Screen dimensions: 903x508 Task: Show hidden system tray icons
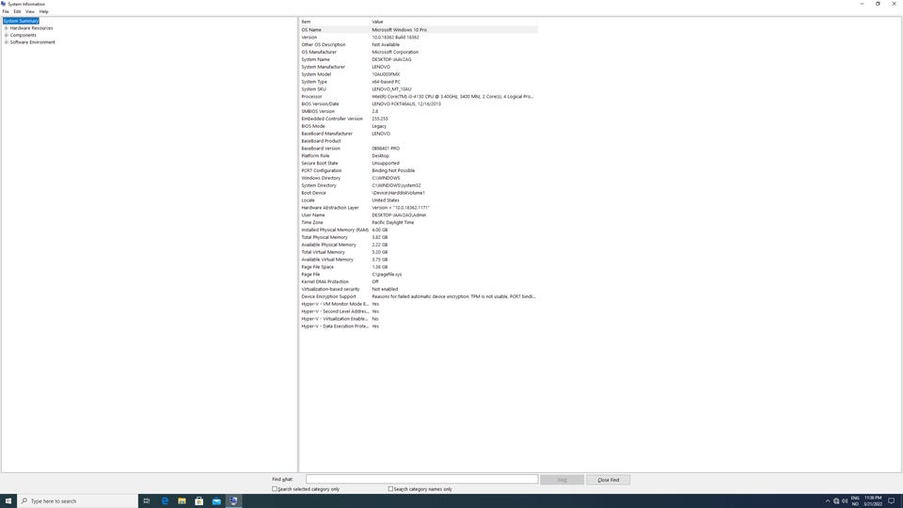pyautogui.click(x=828, y=501)
